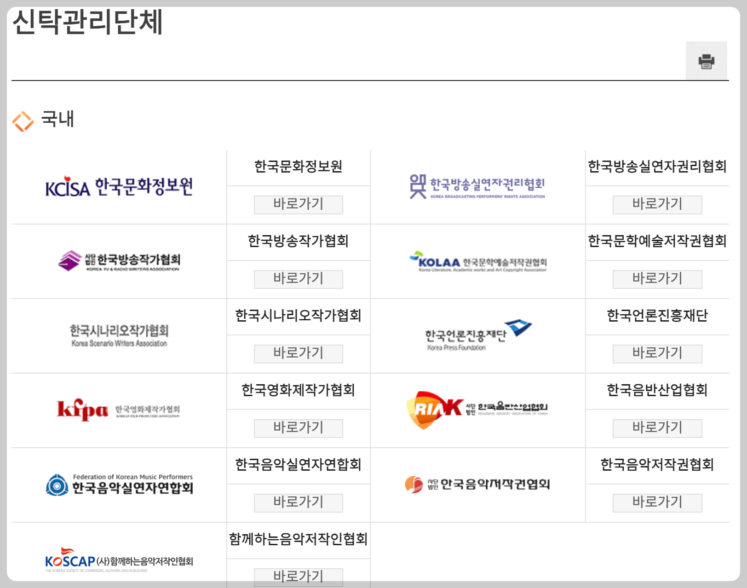Click the 한국언론진흥재단 logo image
Image resolution: width=747 pixels, height=588 pixels.
[478, 335]
